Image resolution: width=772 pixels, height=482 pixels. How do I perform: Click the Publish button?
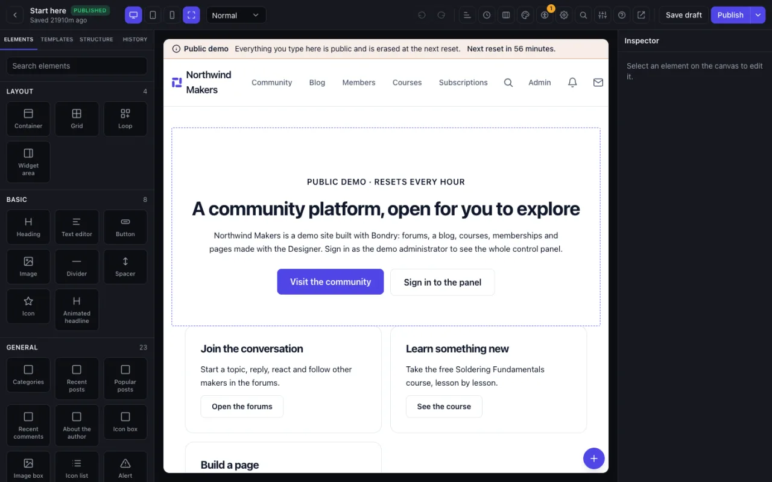(x=730, y=15)
